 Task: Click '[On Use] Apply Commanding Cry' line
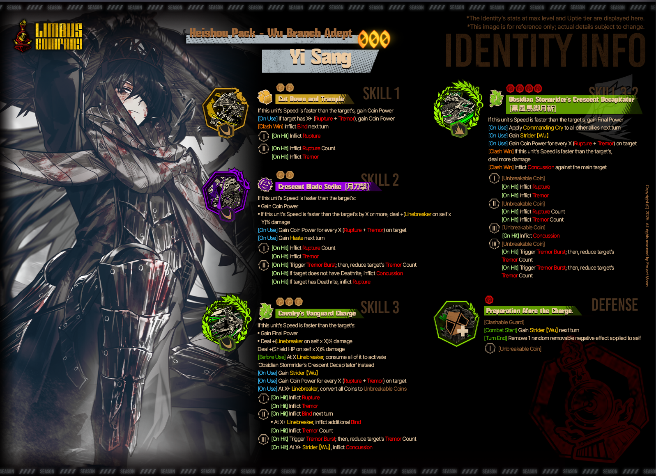[555, 128]
